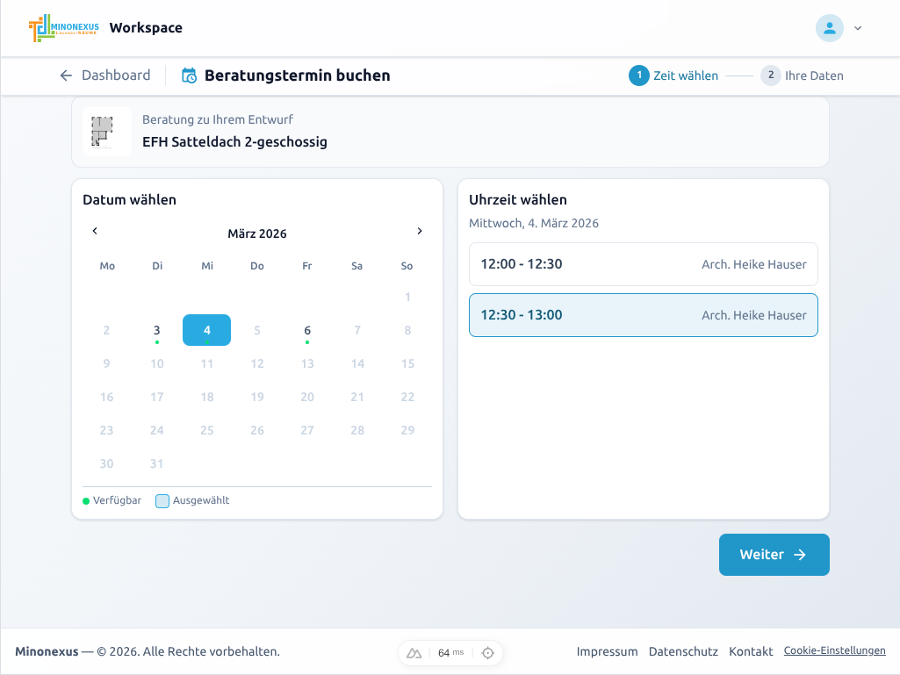
Task: Open the Cookie-Einstellungen link
Action: click(834, 650)
